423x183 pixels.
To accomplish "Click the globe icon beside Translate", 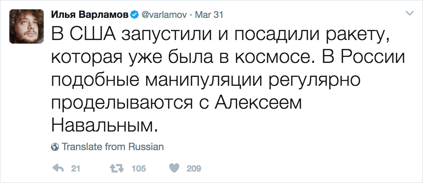I will click(x=55, y=147).
